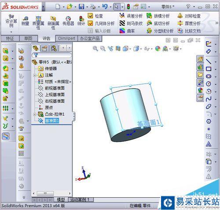The image size is (220, 210).
Task: Open the 设计算例 dropdown arrow
Action: [x=11, y=32]
